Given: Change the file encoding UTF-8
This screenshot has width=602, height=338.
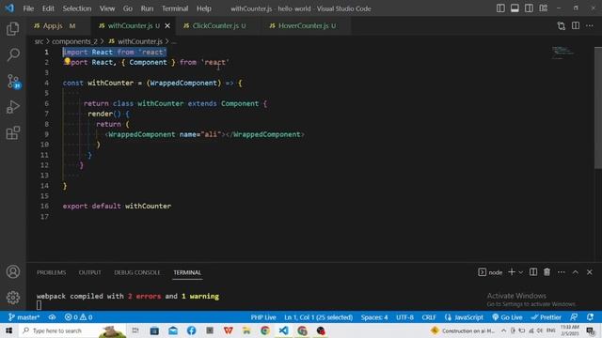Looking at the screenshot, I should coord(404,317).
